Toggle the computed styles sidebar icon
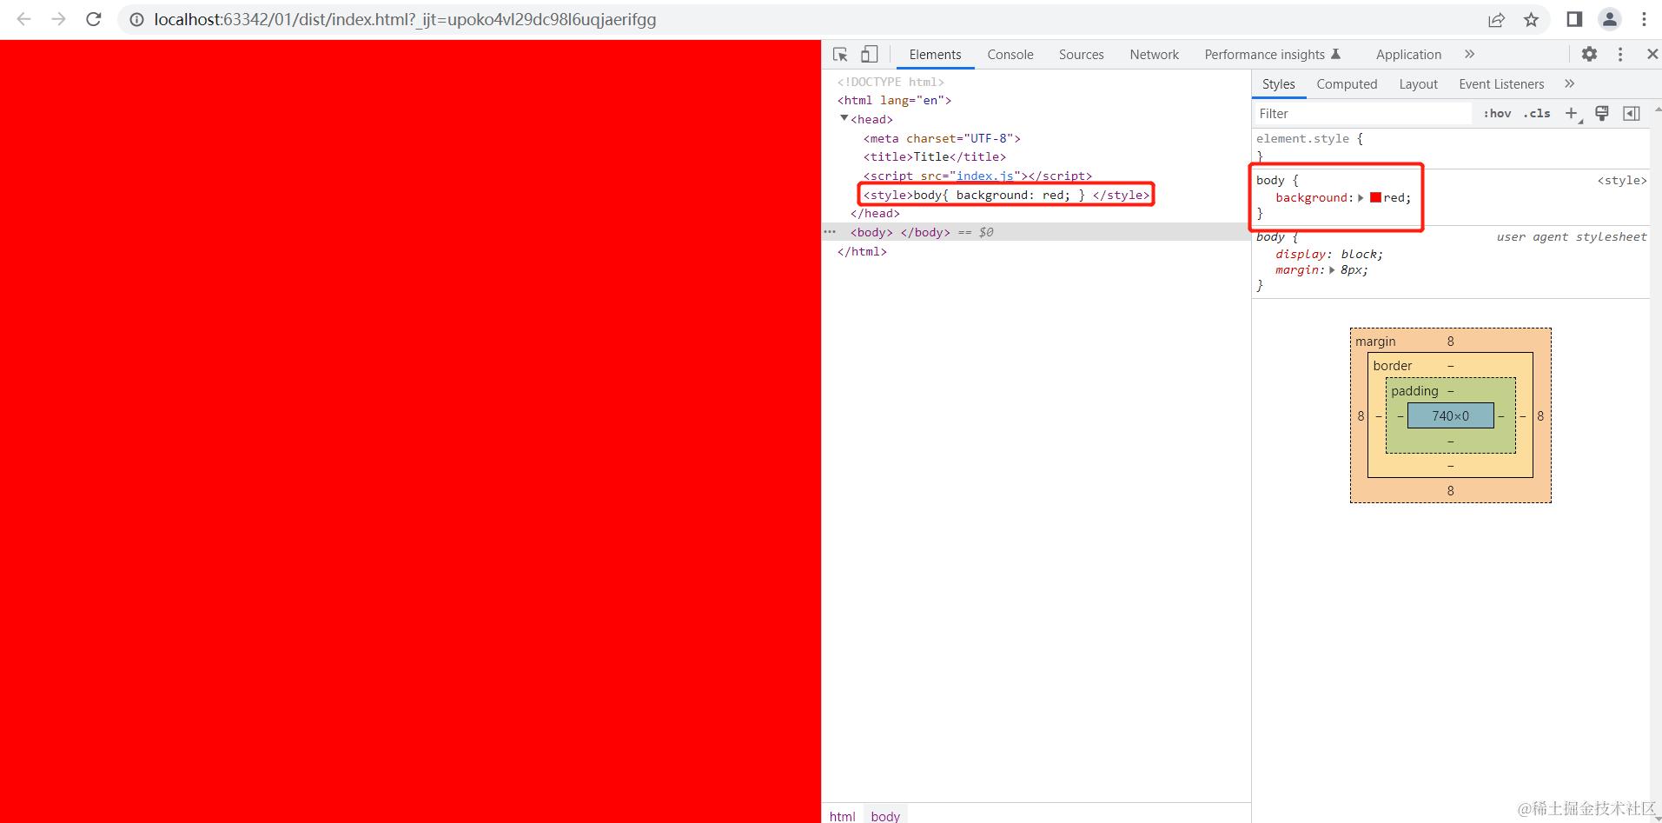This screenshot has height=823, width=1662. 1632,113
